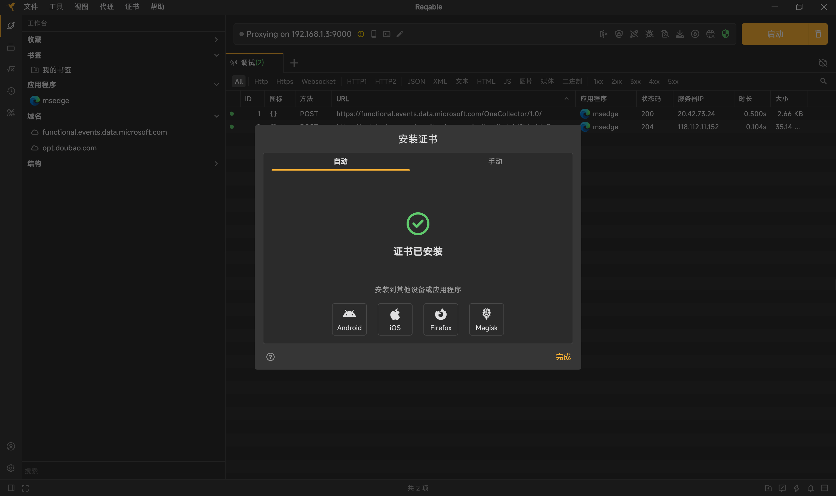Switch to 手动 tab in certificate dialog
The image size is (836, 496).
coord(495,162)
